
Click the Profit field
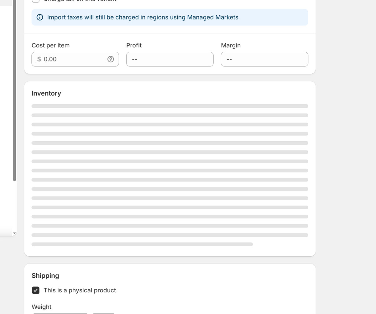(x=170, y=59)
